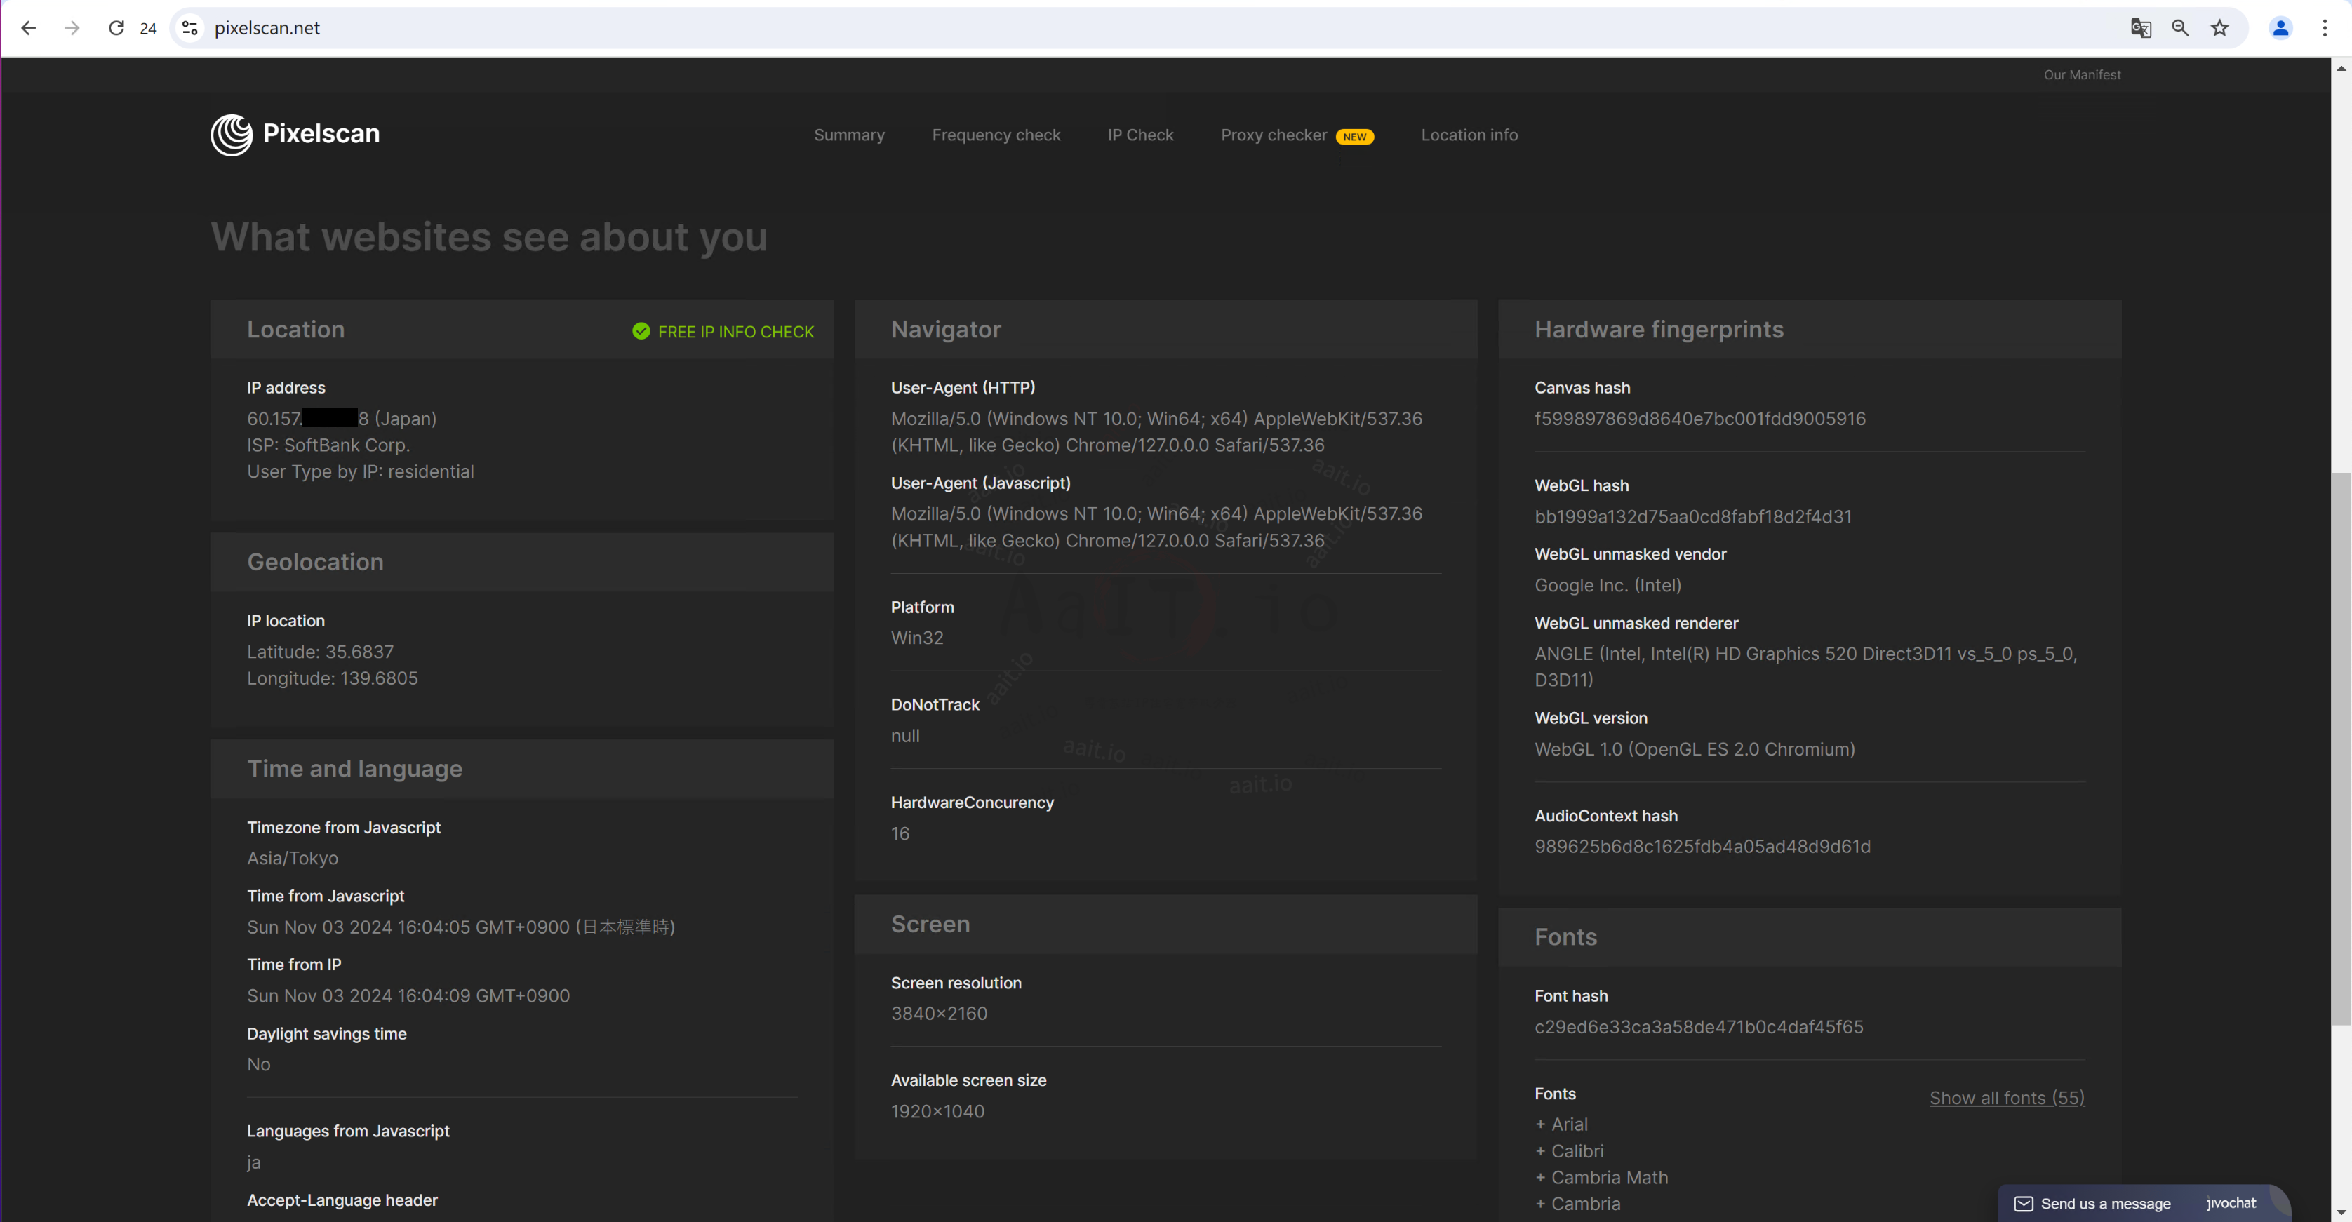
Task: Expand the Cambria Math font entry
Action: point(1601,1177)
